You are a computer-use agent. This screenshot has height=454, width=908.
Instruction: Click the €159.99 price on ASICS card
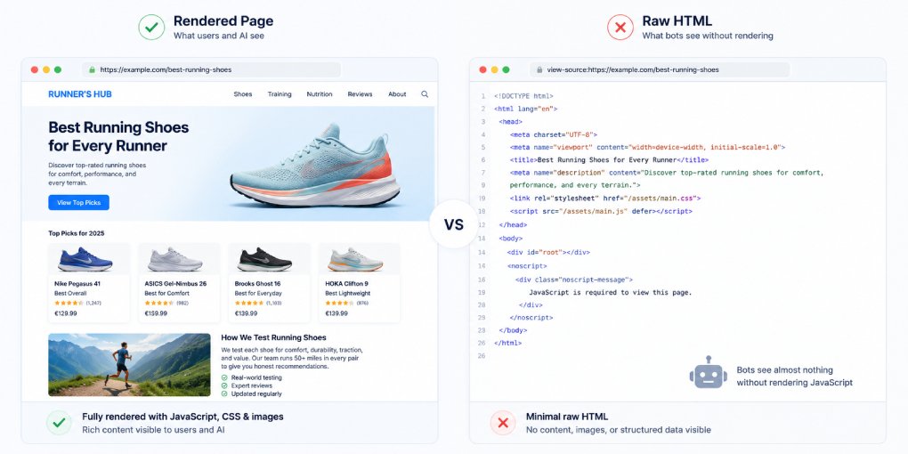click(x=156, y=313)
